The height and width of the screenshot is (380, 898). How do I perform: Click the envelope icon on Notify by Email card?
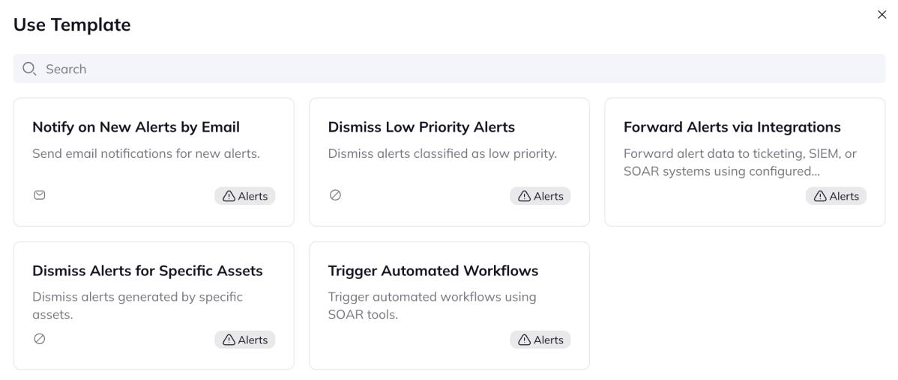pyautogui.click(x=40, y=195)
